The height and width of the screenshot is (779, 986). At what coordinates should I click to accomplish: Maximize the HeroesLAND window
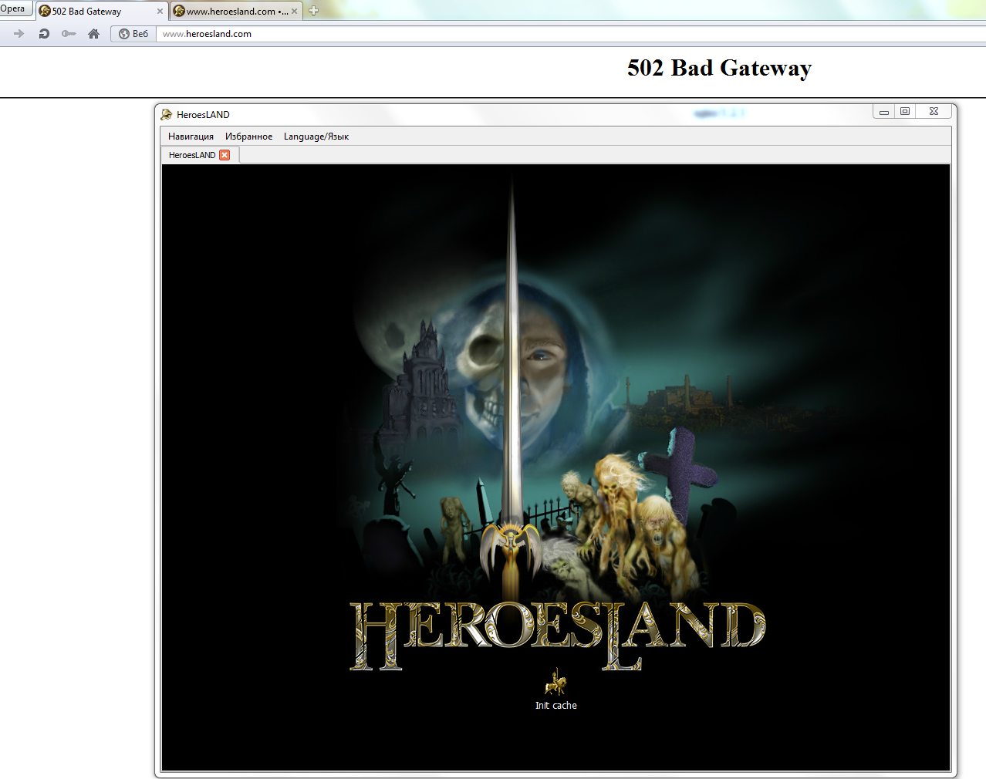pos(905,112)
